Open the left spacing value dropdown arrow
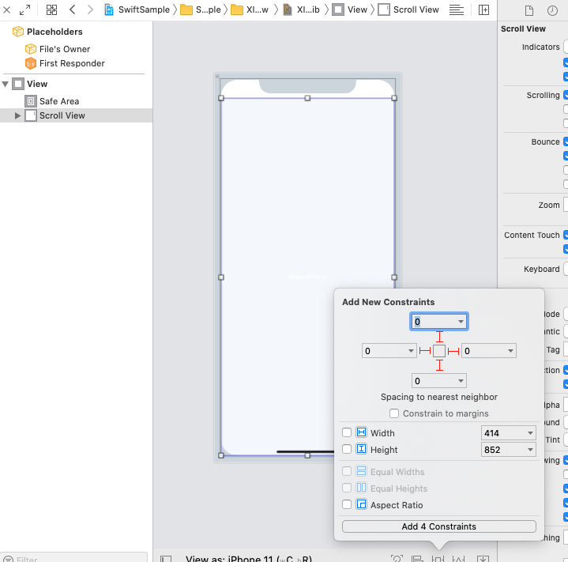This screenshot has width=568, height=562. [x=411, y=351]
